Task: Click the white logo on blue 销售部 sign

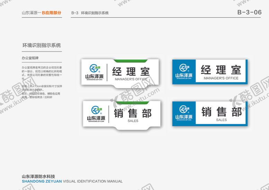Action: click(x=184, y=109)
